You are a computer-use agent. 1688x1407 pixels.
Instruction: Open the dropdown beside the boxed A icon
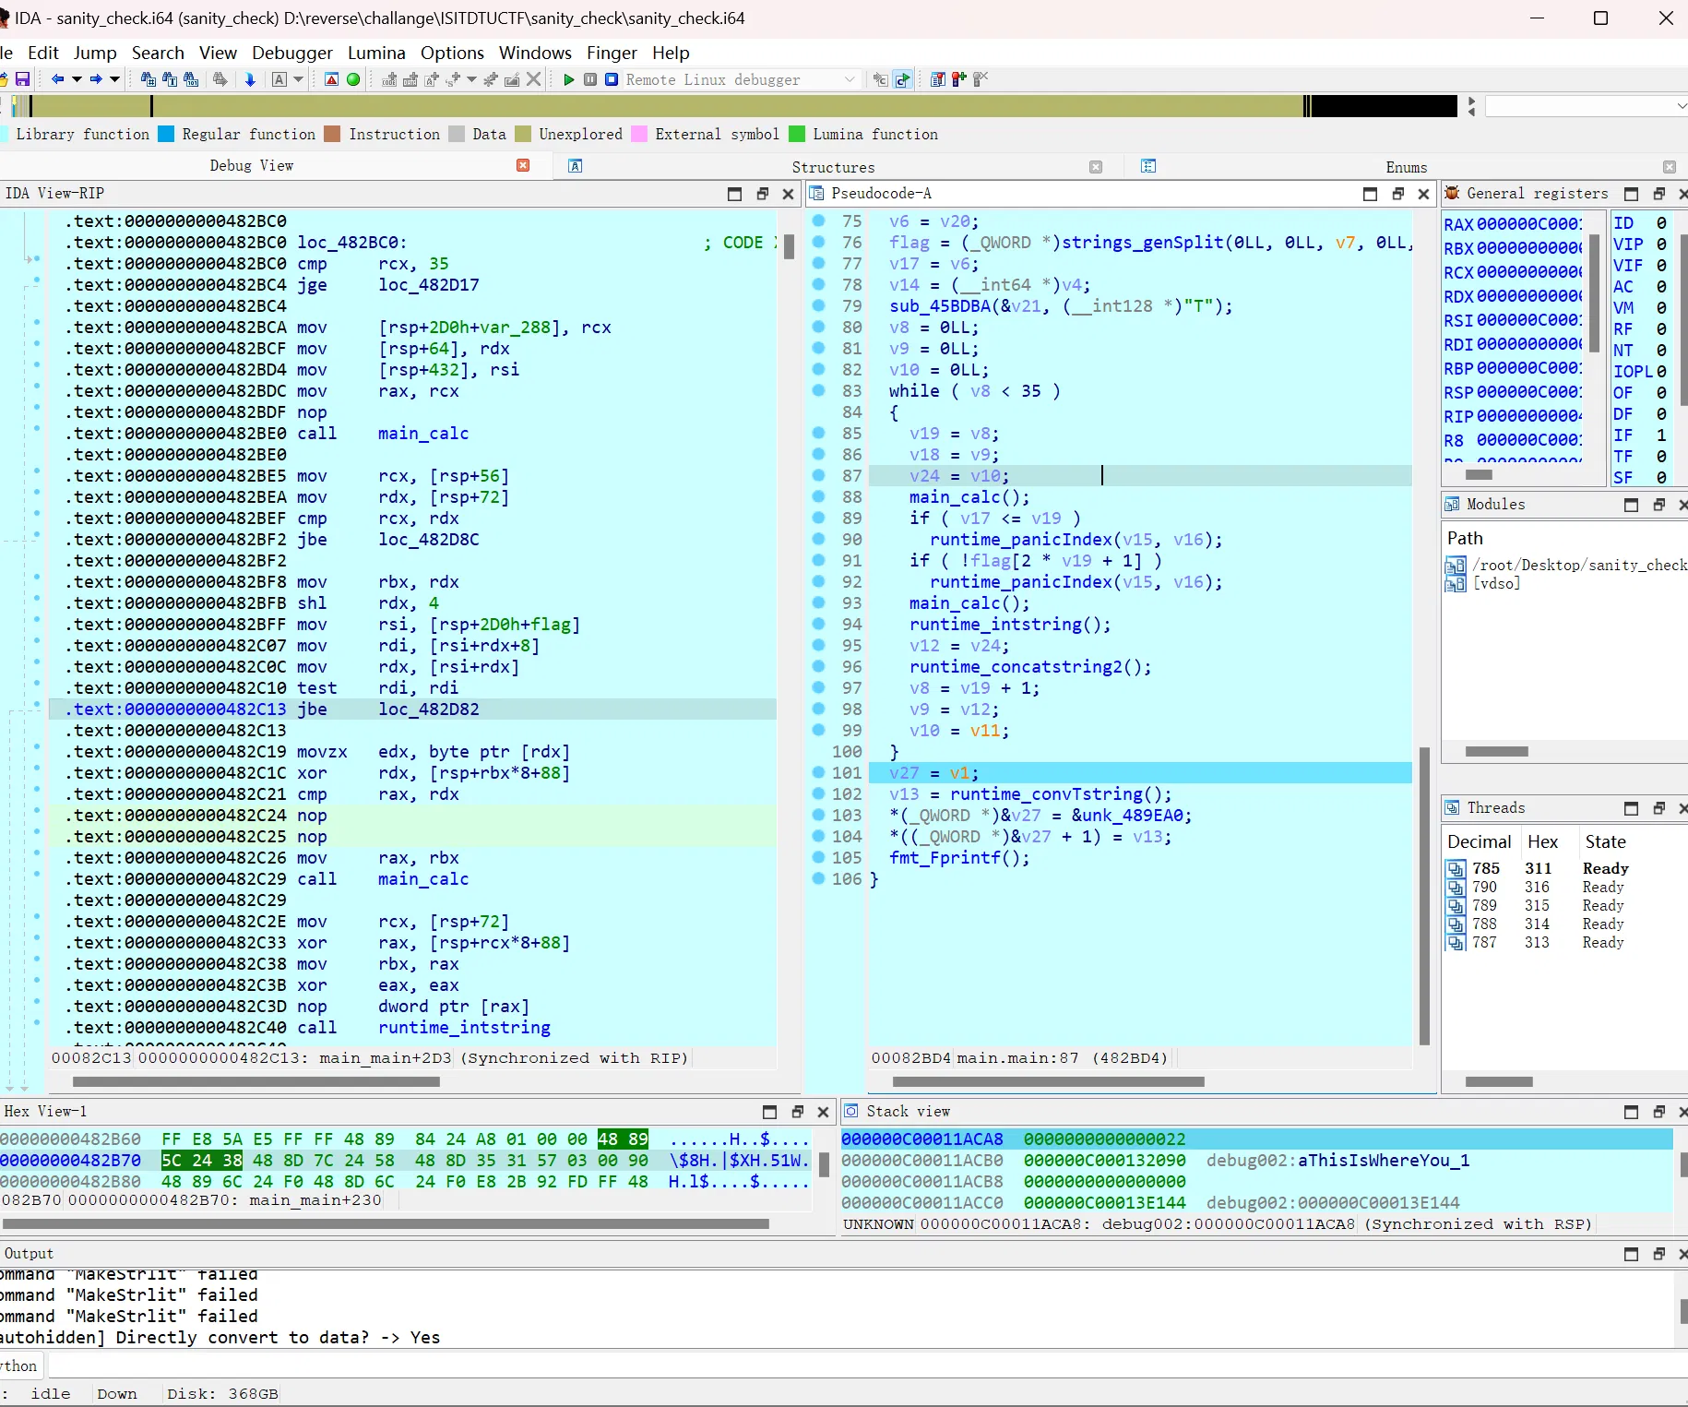point(299,80)
